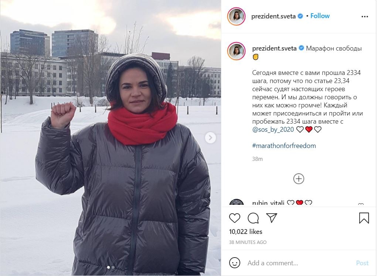The height and width of the screenshot is (276, 377).
Task: Open the 38 MINUTES AGO timestamp
Action: tap(248, 242)
